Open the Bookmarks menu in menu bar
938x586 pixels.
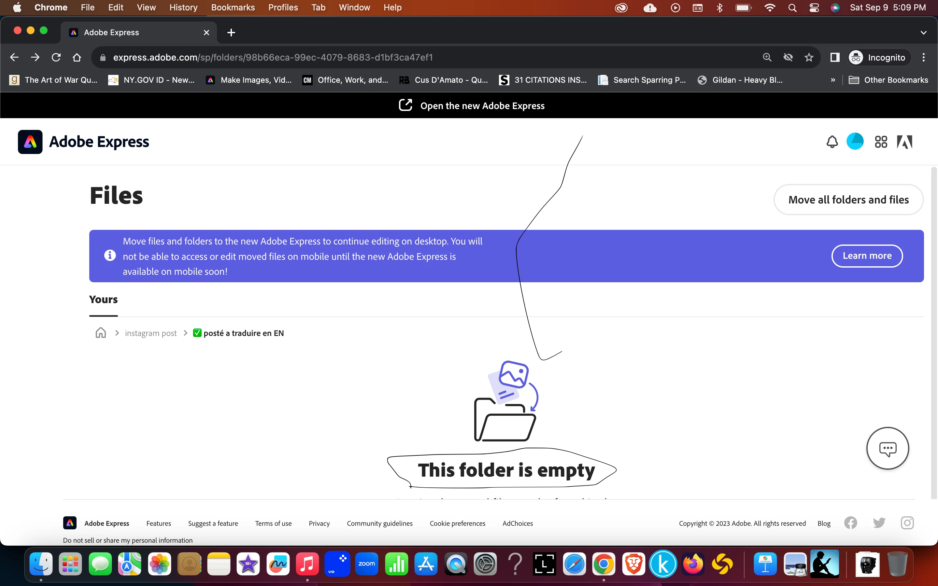(x=233, y=7)
